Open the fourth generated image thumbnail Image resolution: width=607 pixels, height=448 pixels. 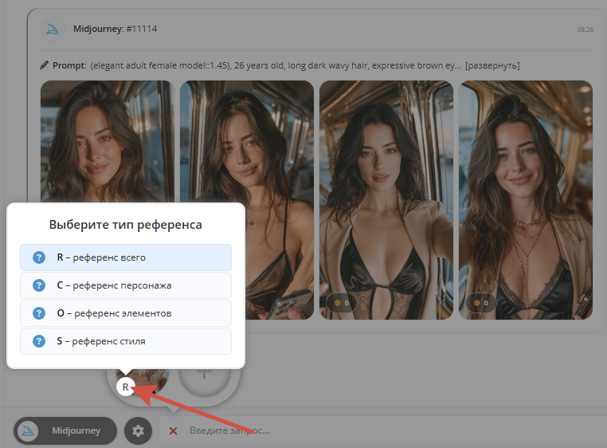click(525, 200)
